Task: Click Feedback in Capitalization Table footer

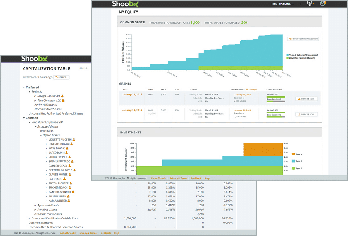Action: [105, 233]
